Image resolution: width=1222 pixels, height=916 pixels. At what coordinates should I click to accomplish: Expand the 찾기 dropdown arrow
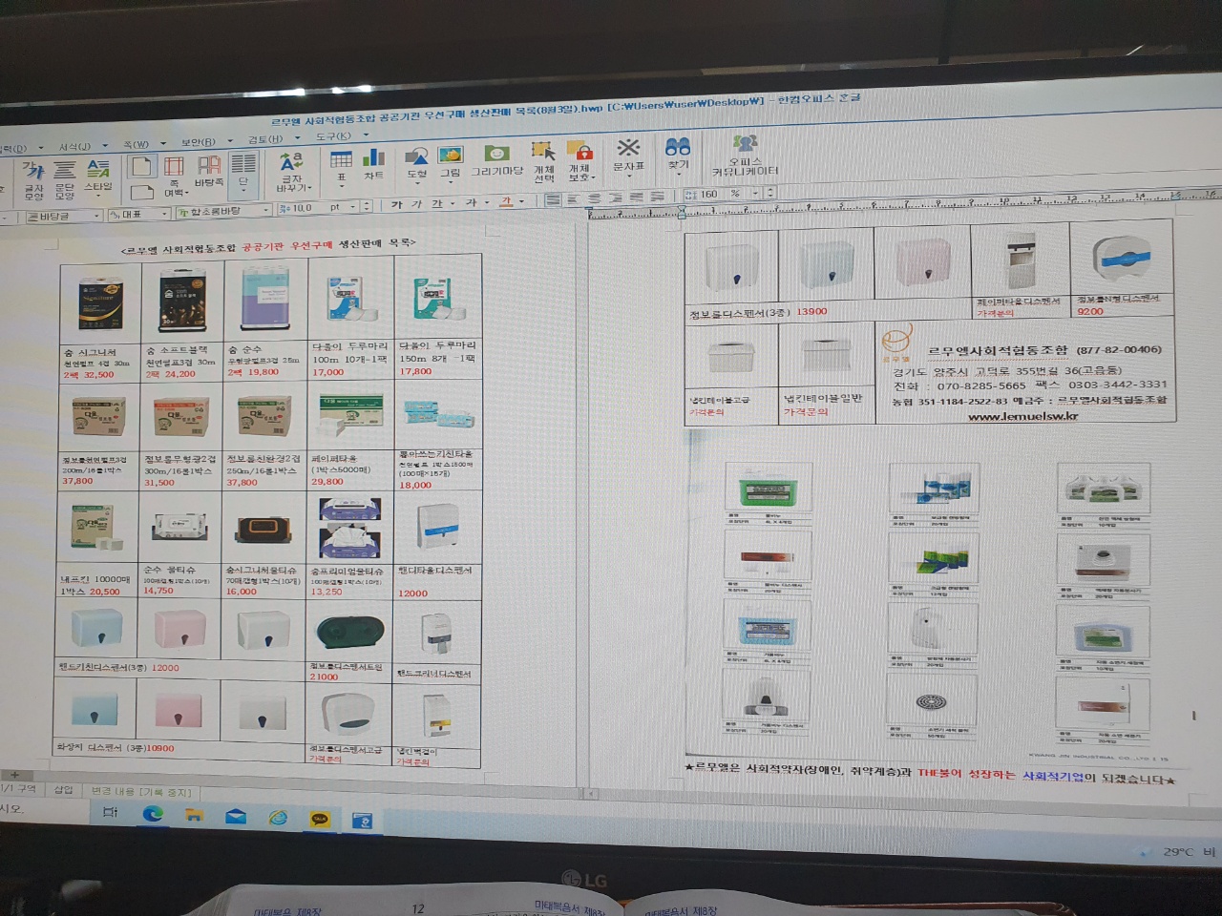click(x=679, y=176)
